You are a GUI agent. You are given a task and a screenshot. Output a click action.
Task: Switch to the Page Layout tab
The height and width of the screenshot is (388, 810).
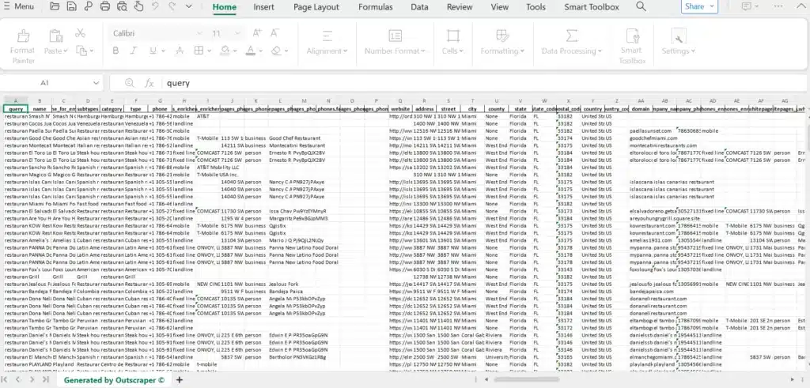click(316, 7)
